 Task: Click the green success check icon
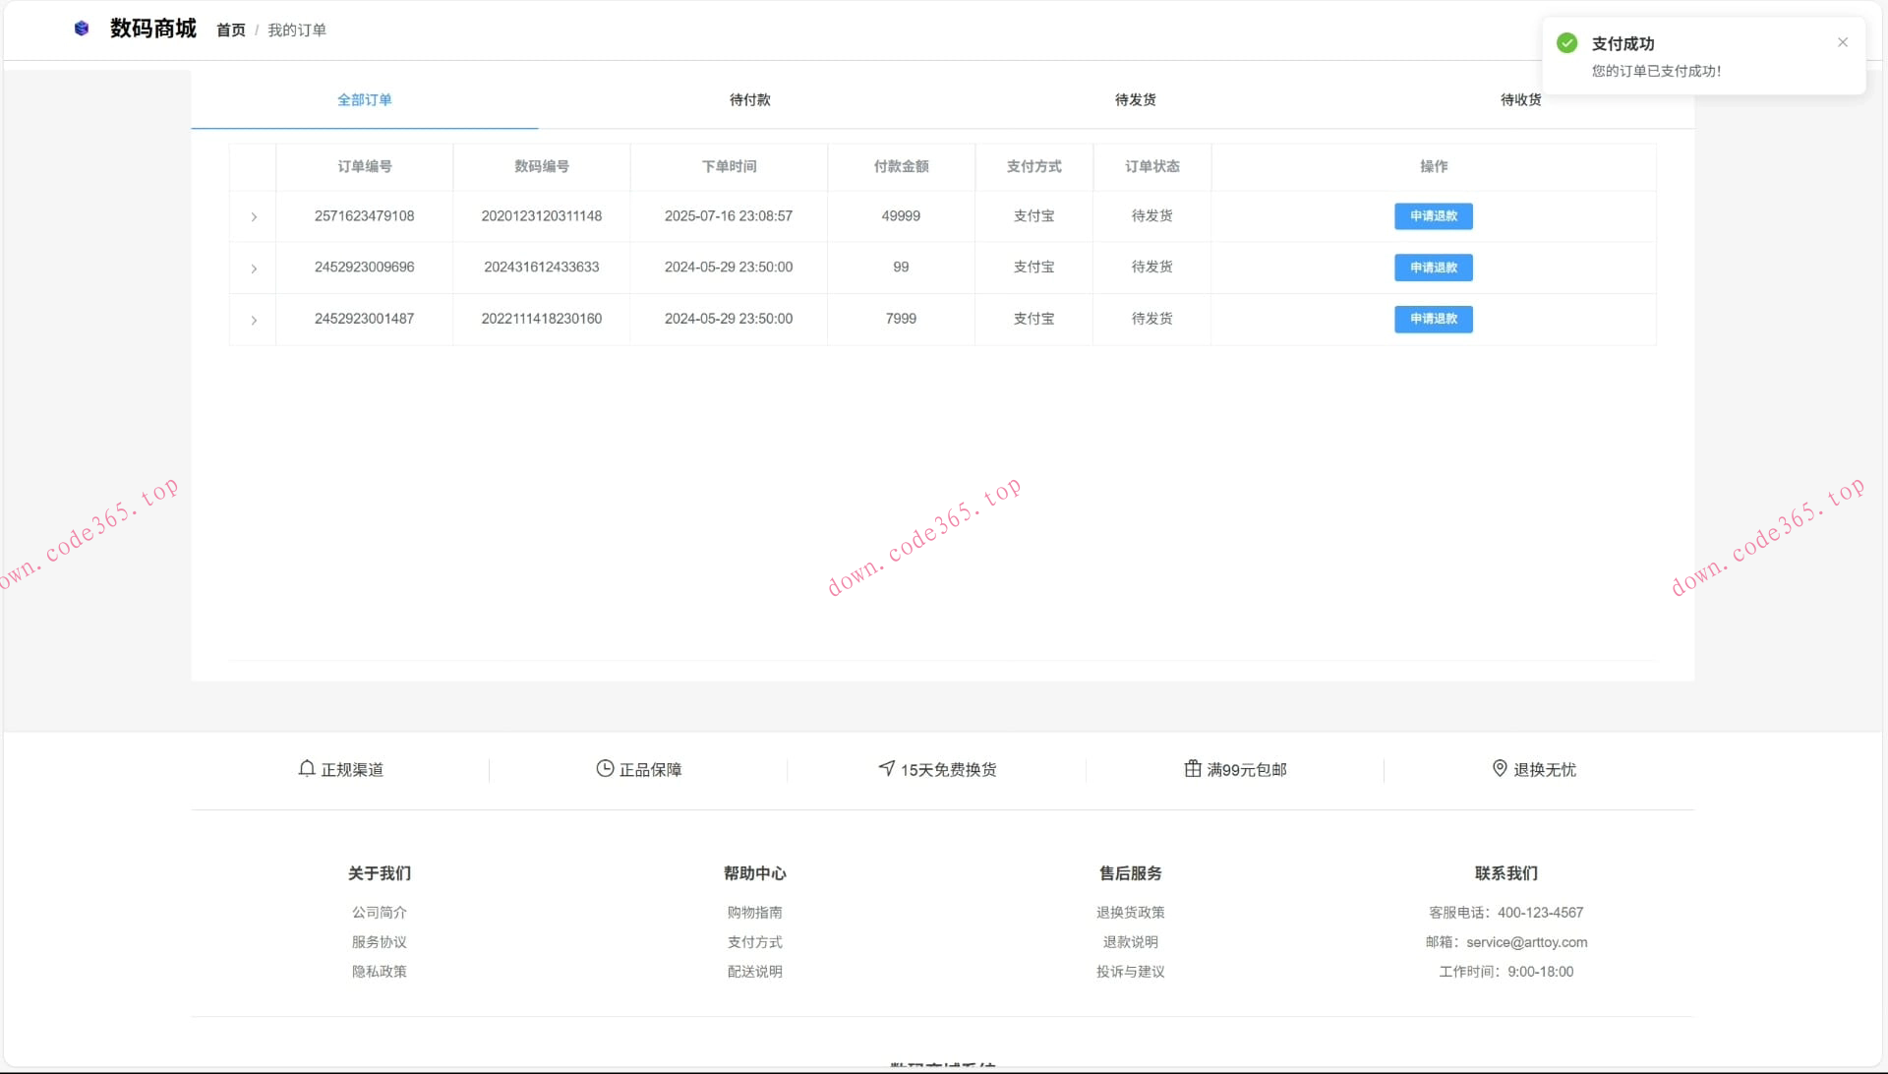(1567, 43)
